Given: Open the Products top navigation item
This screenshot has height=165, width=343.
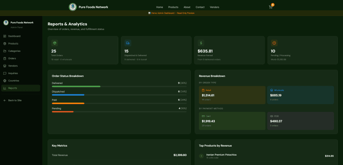Looking at the screenshot, I should pyautogui.click(x=173, y=7).
